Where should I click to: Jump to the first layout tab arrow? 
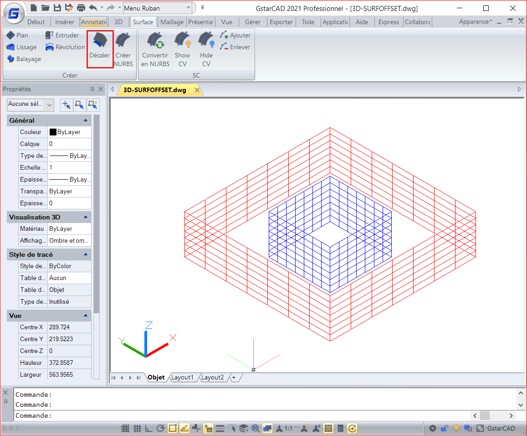coord(113,378)
